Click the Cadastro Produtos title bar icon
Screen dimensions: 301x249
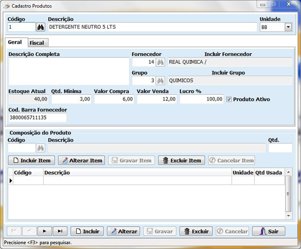click(7, 6)
